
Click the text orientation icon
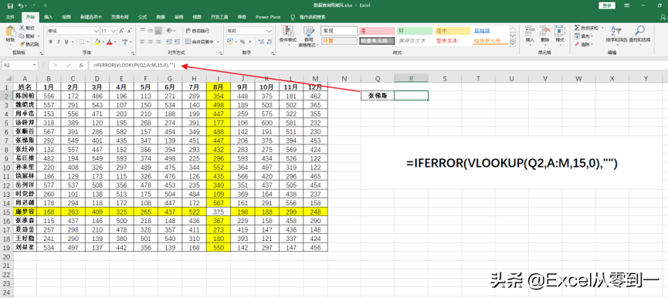pos(170,30)
